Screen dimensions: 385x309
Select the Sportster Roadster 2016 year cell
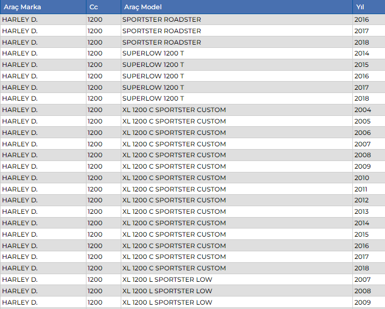362,20
